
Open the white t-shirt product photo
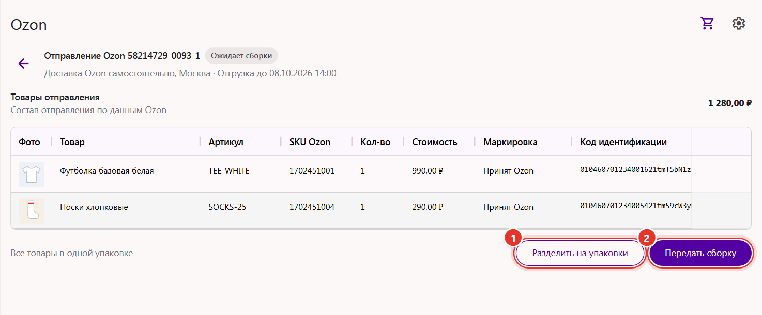point(32,175)
